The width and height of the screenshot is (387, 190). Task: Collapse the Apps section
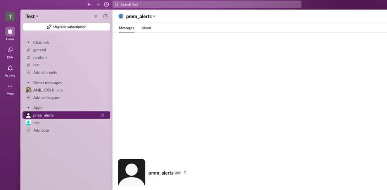click(28, 108)
